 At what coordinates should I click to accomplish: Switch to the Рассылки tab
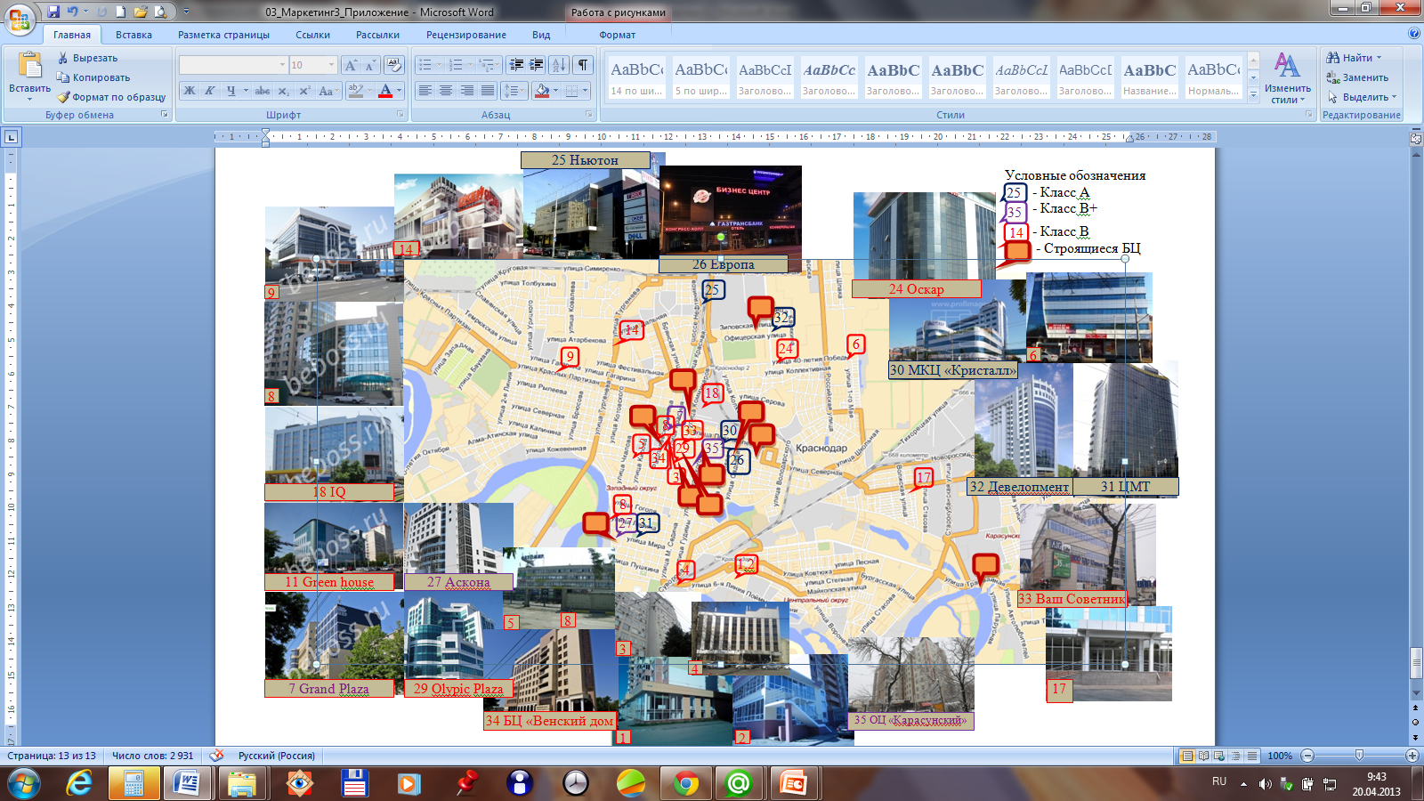[x=377, y=35]
